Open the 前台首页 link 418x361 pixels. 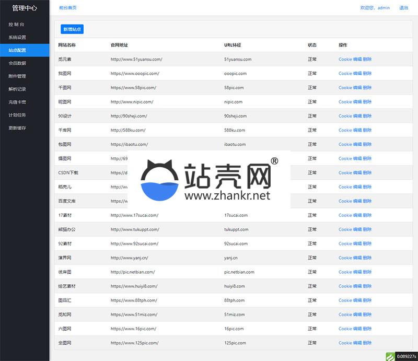click(x=68, y=8)
